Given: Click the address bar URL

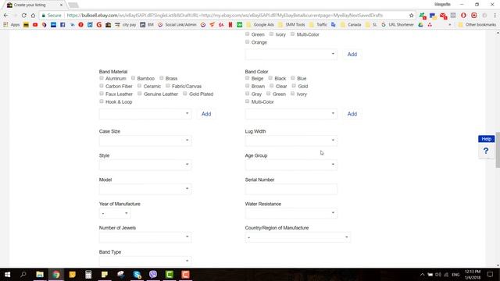Looking at the screenshot, I should [225, 16].
